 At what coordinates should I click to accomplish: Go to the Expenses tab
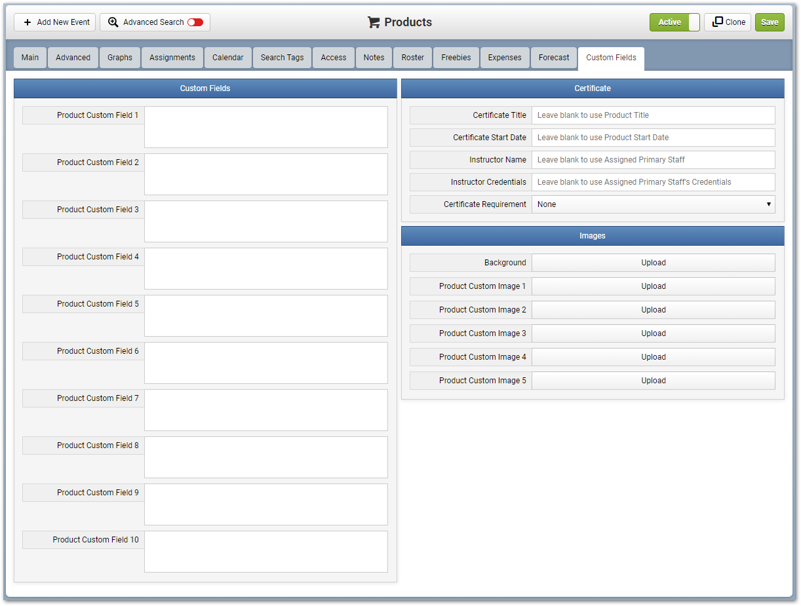(505, 58)
